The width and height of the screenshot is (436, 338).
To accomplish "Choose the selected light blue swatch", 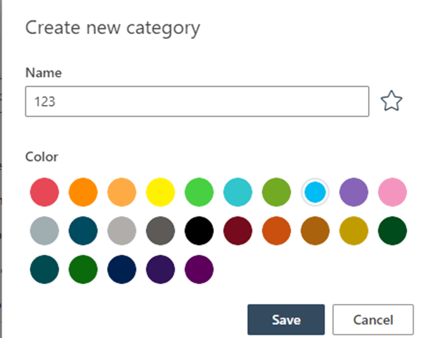I will point(315,192).
